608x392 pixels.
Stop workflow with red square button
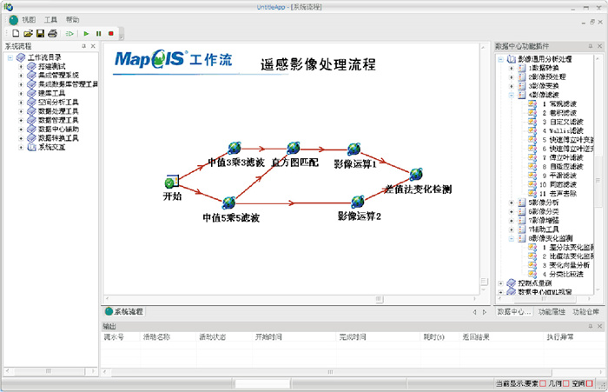[x=111, y=34]
